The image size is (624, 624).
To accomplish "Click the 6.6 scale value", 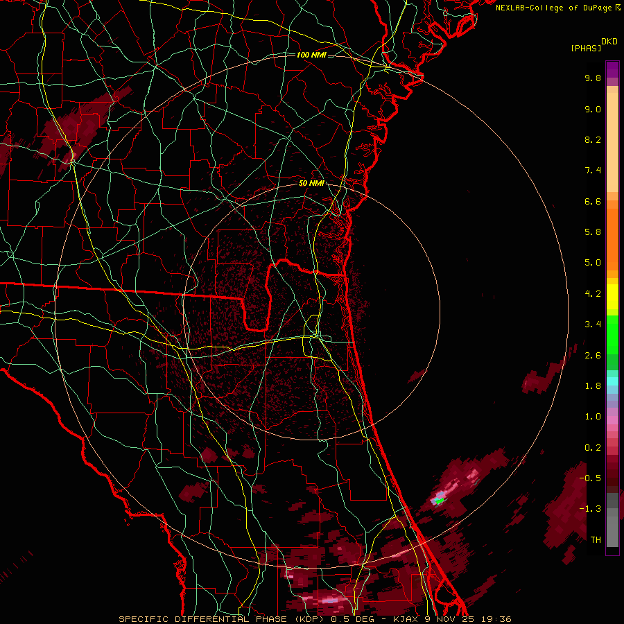I will click(593, 201).
